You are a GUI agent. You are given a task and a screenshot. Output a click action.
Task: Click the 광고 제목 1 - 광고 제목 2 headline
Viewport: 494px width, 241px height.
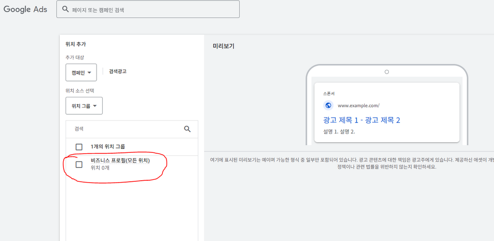click(x=362, y=120)
